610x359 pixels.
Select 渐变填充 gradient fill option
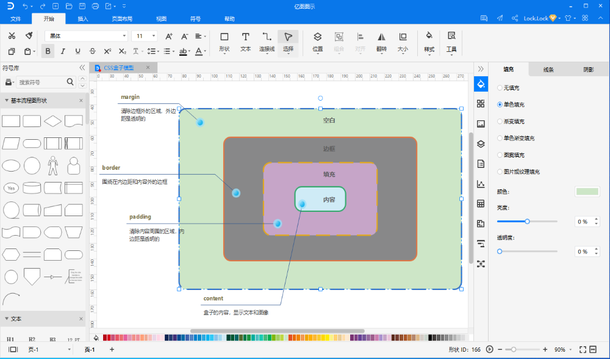[511, 121]
